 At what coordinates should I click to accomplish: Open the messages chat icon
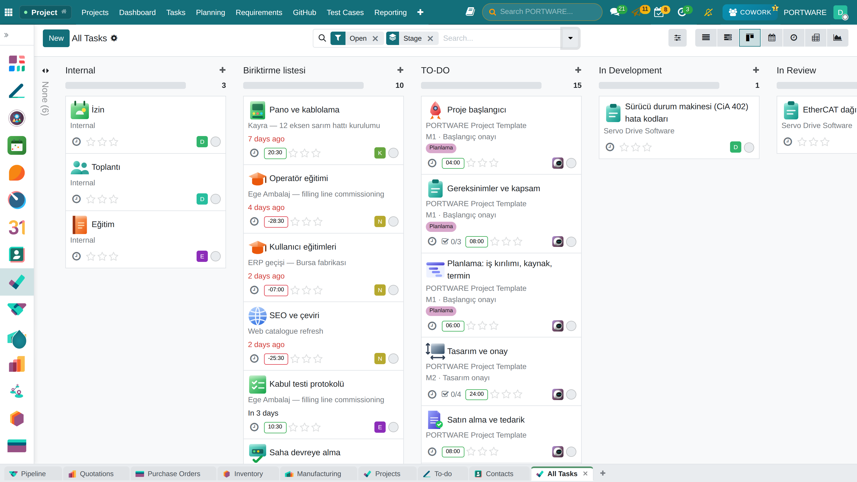pyautogui.click(x=614, y=12)
